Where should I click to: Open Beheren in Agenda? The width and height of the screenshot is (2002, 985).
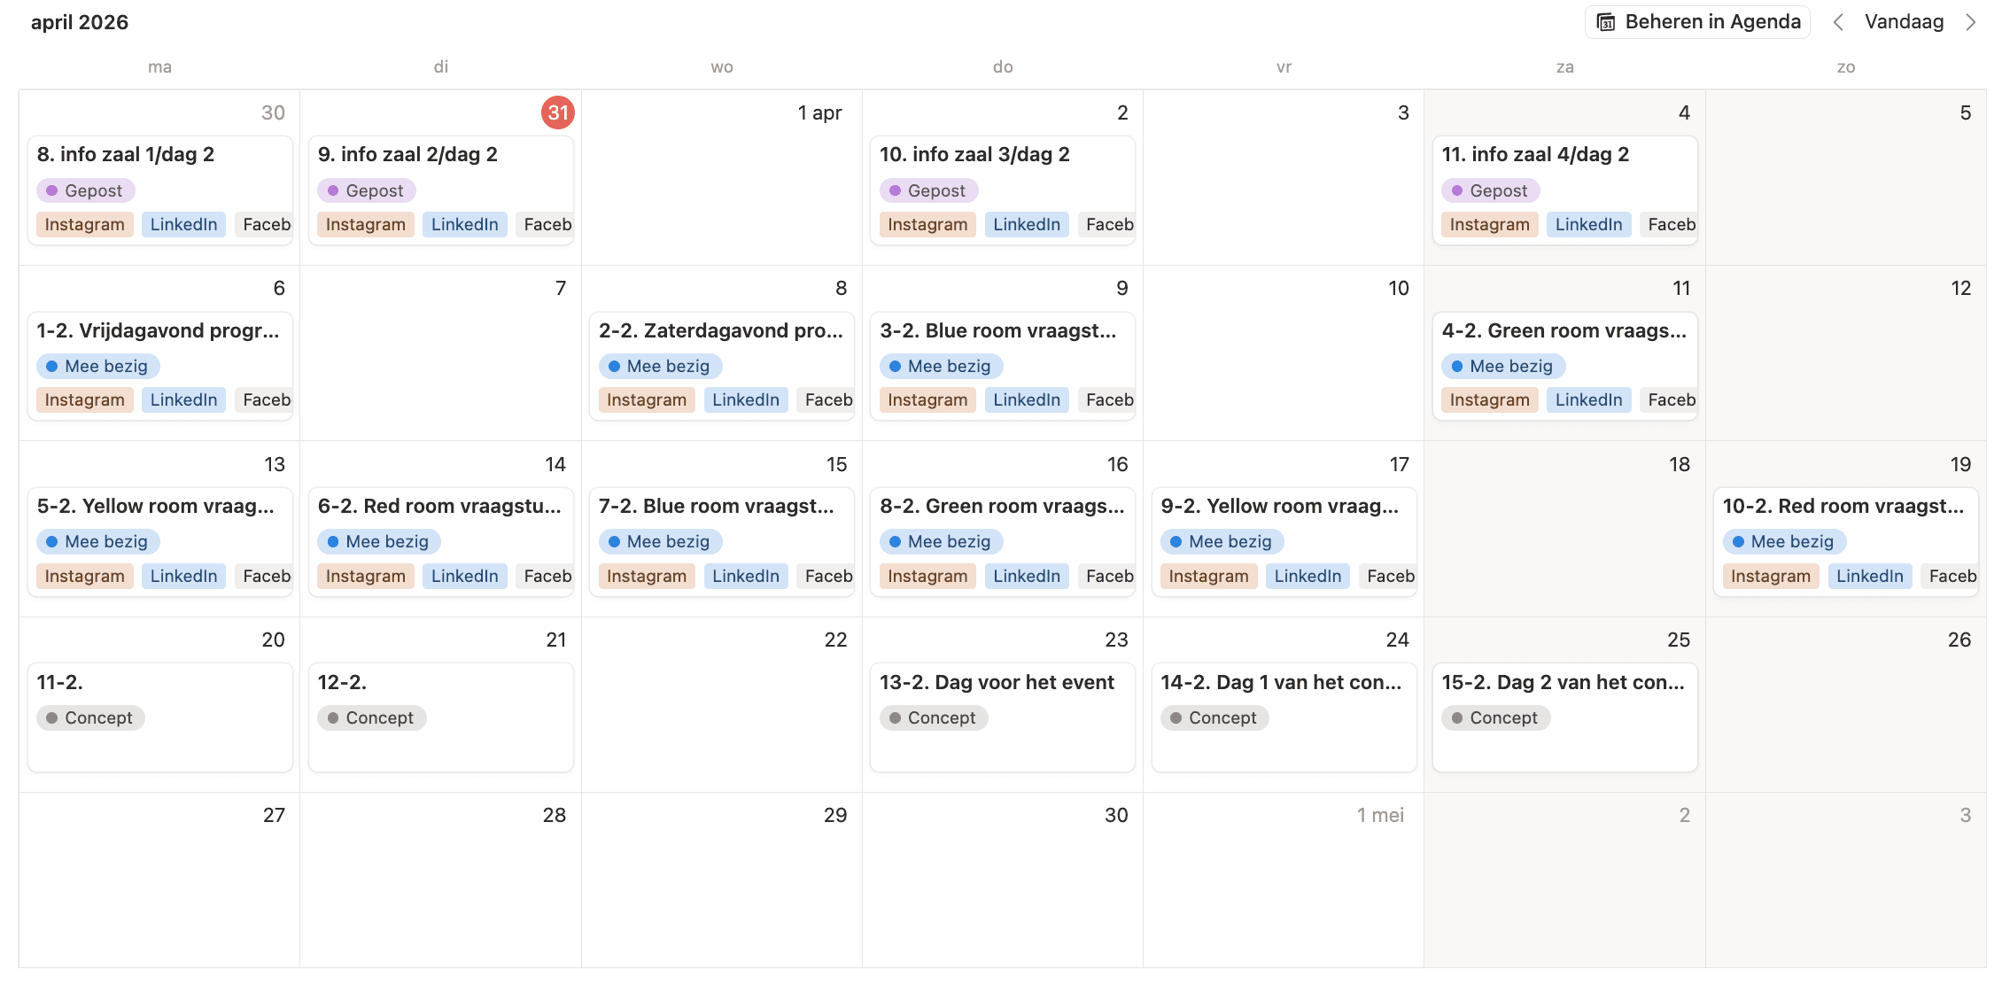1711,22
